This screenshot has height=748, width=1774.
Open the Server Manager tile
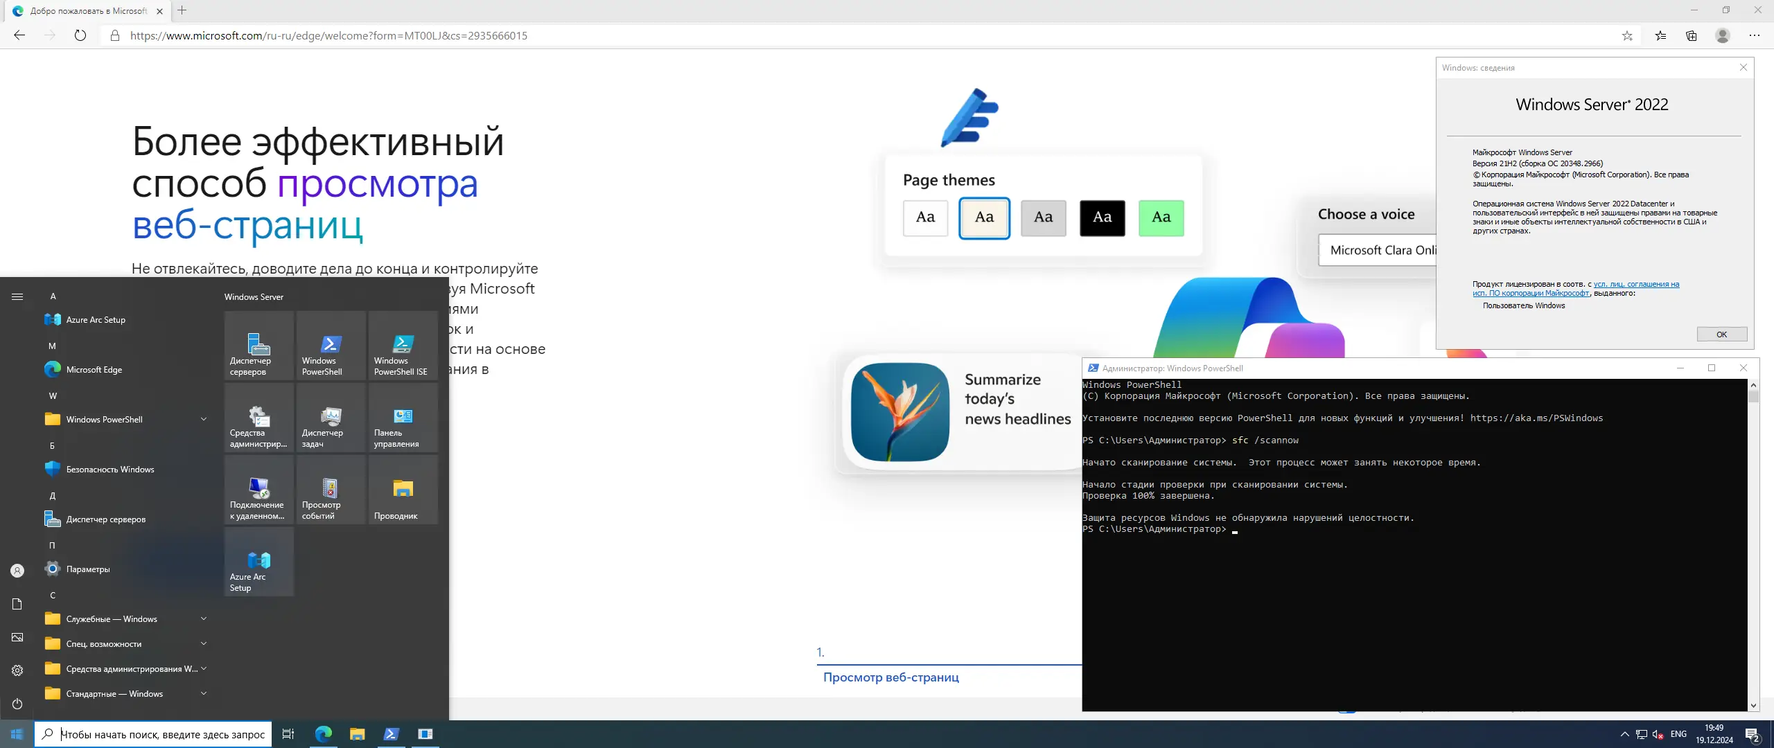(x=259, y=345)
